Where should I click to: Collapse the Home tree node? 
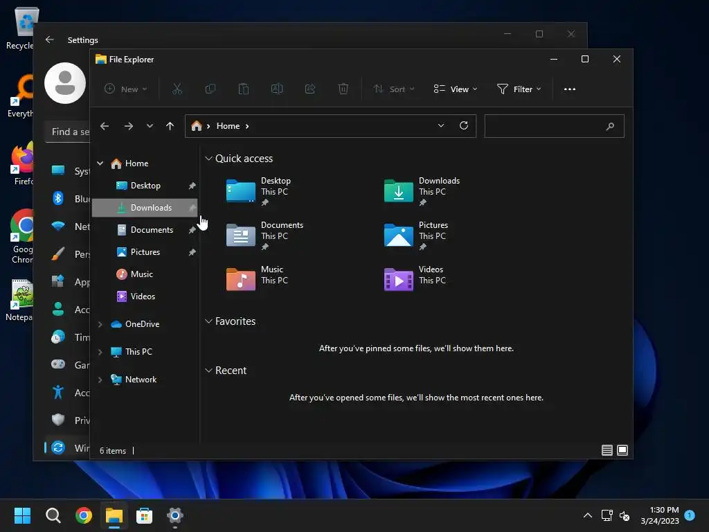pos(100,163)
